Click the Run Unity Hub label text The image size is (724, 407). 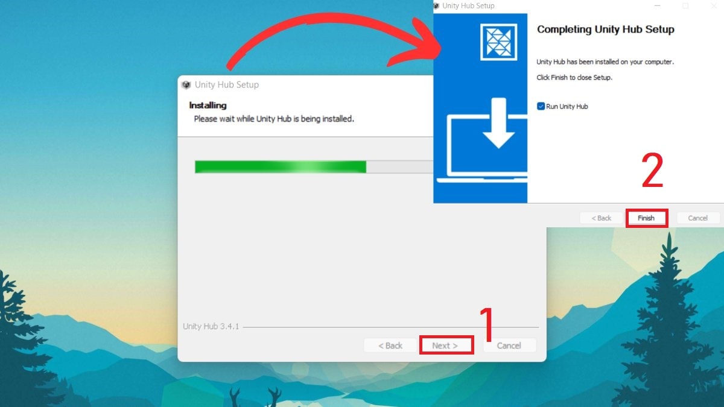tap(567, 107)
